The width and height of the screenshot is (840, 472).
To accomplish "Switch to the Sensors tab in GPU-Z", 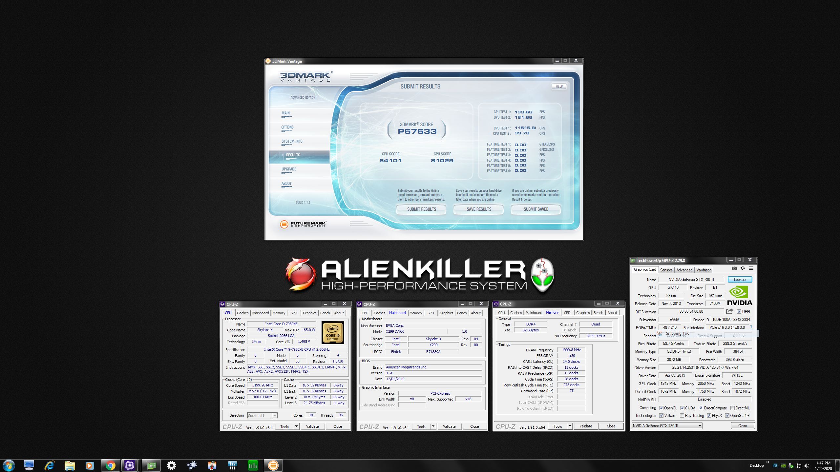I will pyautogui.click(x=666, y=270).
